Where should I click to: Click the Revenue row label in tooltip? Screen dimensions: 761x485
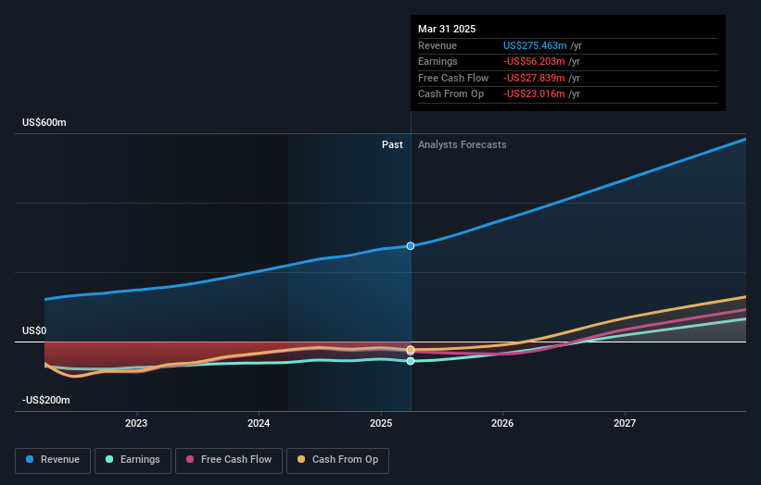click(x=438, y=45)
